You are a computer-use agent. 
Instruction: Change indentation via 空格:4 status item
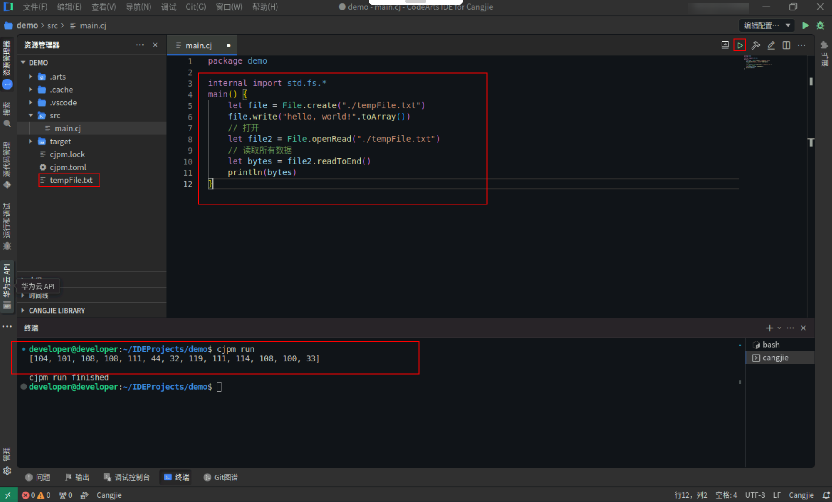coord(726,495)
